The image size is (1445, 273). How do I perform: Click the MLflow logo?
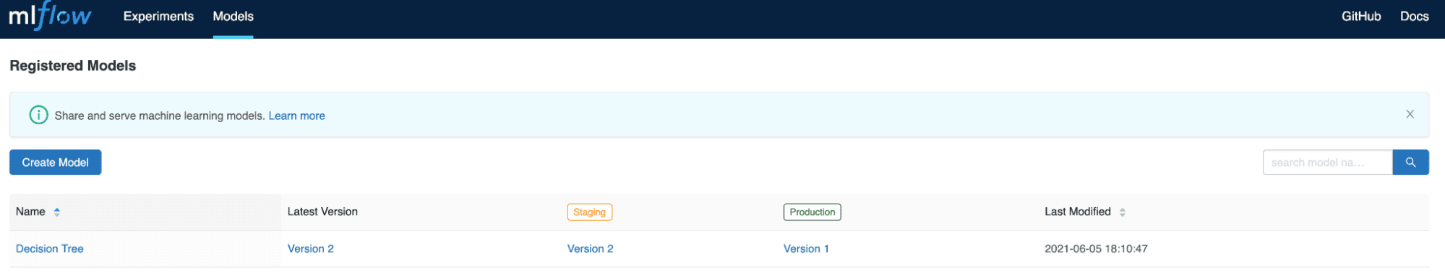click(x=50, y=16)
